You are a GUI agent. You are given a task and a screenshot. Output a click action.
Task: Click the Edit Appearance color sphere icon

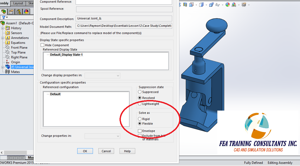[227, 4]
